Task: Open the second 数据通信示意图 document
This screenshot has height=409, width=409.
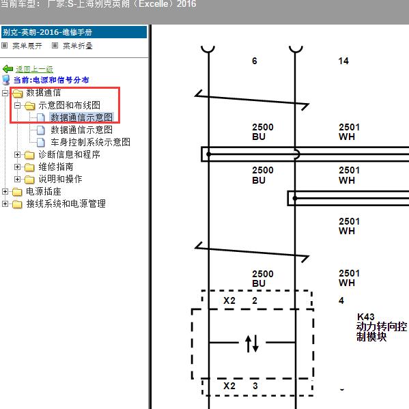Action: coord(81,130)
